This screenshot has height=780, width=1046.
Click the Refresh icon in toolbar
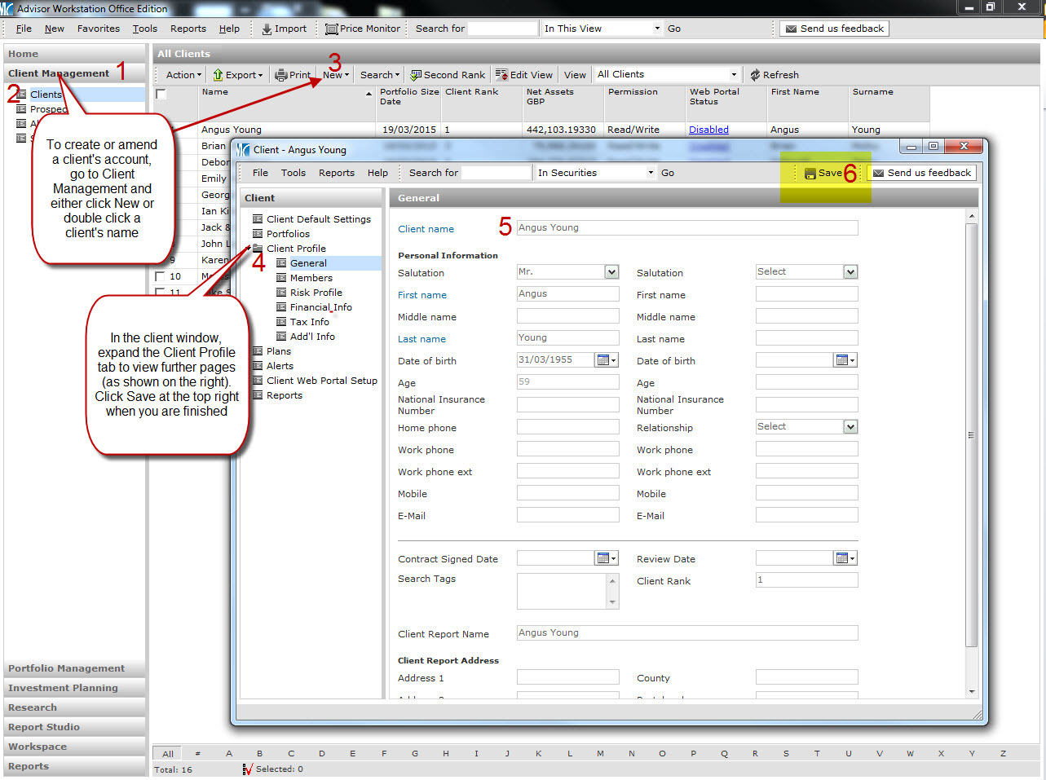755,75
